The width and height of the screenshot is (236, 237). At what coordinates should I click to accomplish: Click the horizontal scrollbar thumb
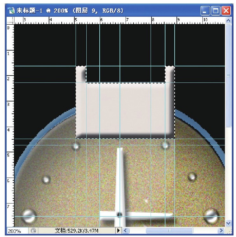click(x=169, y=231)
